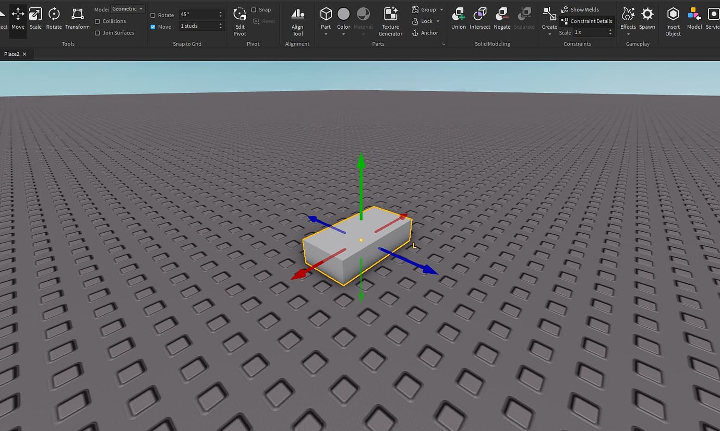Screen dimensions: 720x431
Task: Enable the Collisions checkbox
Action: 98,21
